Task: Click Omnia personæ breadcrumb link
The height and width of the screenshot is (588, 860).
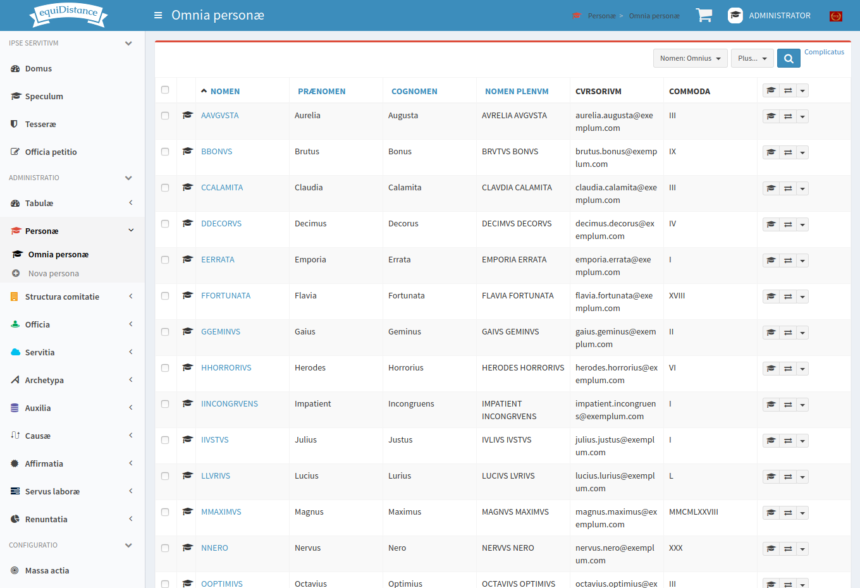Action: pos(654,16)
